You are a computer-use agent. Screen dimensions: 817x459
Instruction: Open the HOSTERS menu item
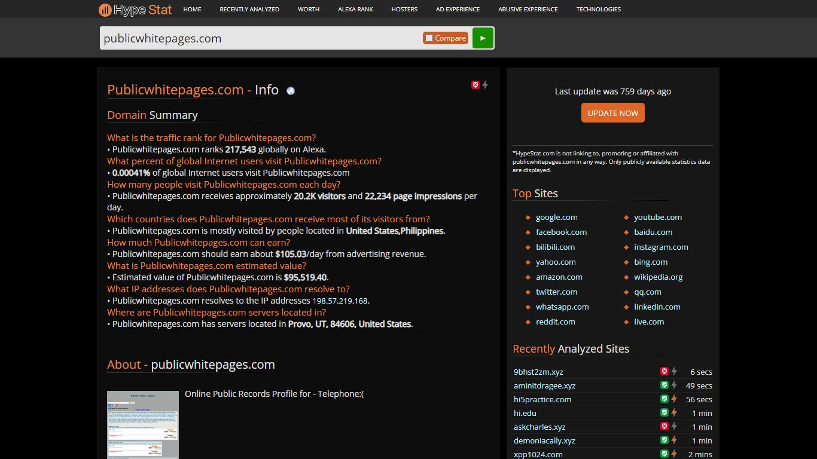[404, 9]
